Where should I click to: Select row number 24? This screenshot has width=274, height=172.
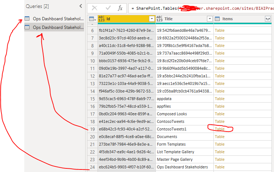pyautogui.click(x=92, y=167)
